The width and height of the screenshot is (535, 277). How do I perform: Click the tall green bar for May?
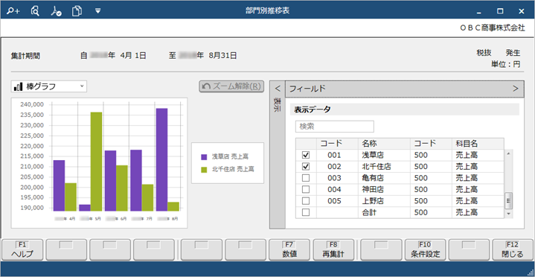[96, 162]
